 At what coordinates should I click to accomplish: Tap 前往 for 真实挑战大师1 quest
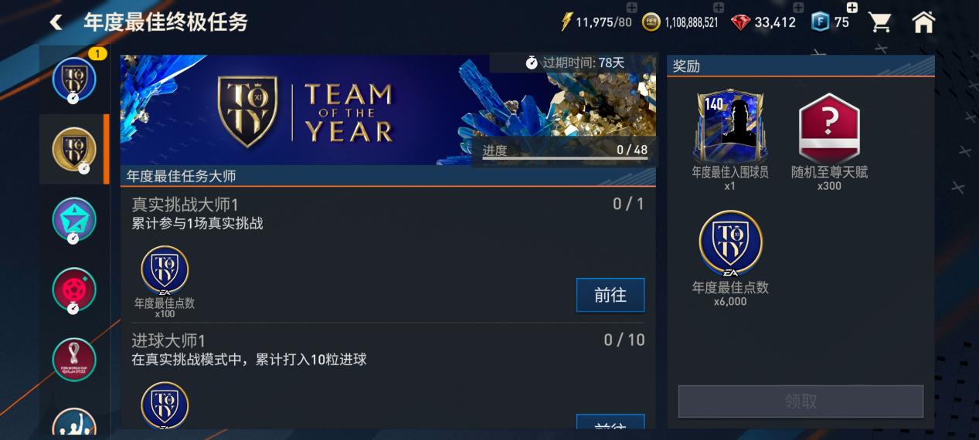click(x=610, y=295)
